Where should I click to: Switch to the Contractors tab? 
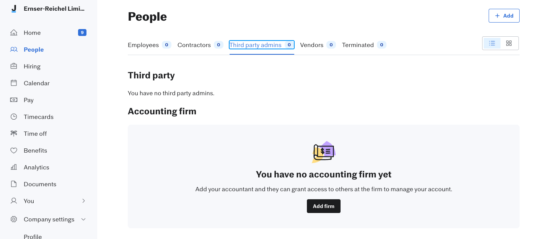[x=201, y=45]
